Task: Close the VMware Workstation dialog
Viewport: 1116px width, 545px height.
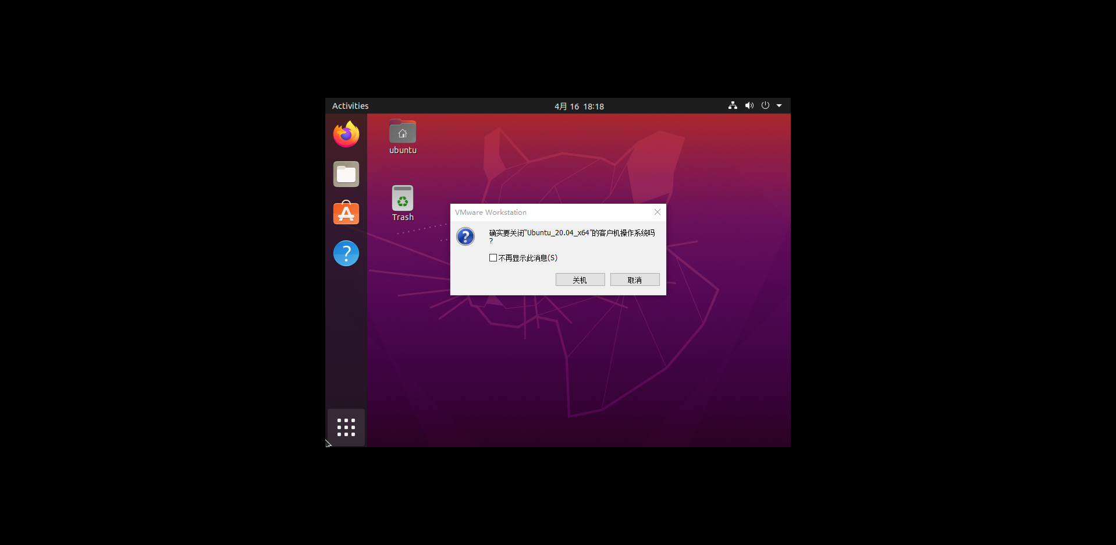Action: pyautogui.click(x=657, y=212)
